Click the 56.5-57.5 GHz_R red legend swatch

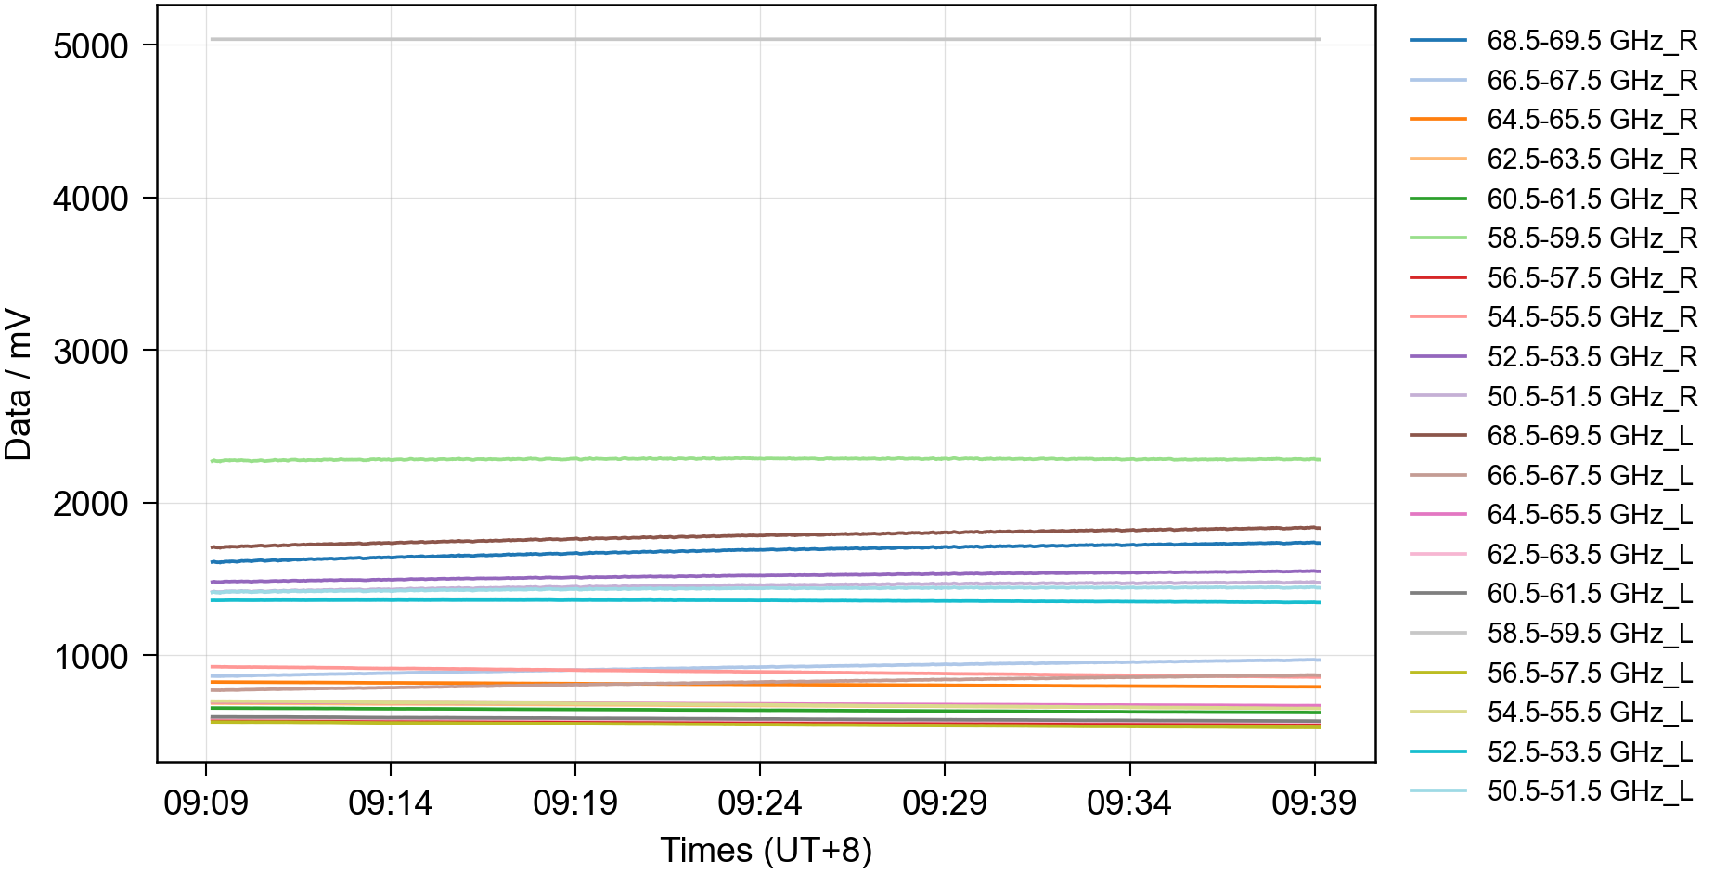click(1437, 278)
